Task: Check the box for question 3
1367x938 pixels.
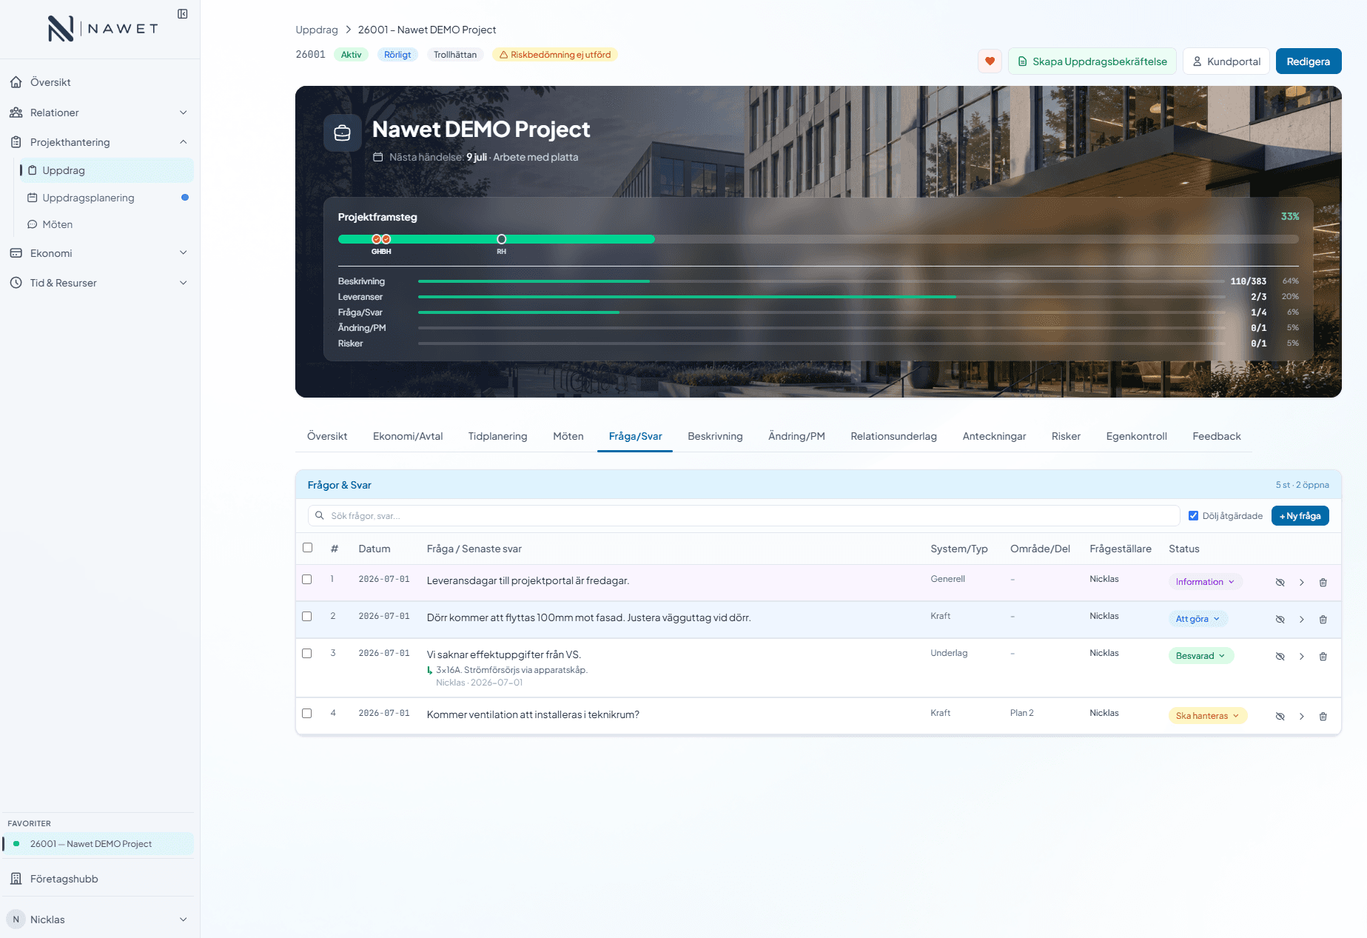Action: tap(307, 654)
